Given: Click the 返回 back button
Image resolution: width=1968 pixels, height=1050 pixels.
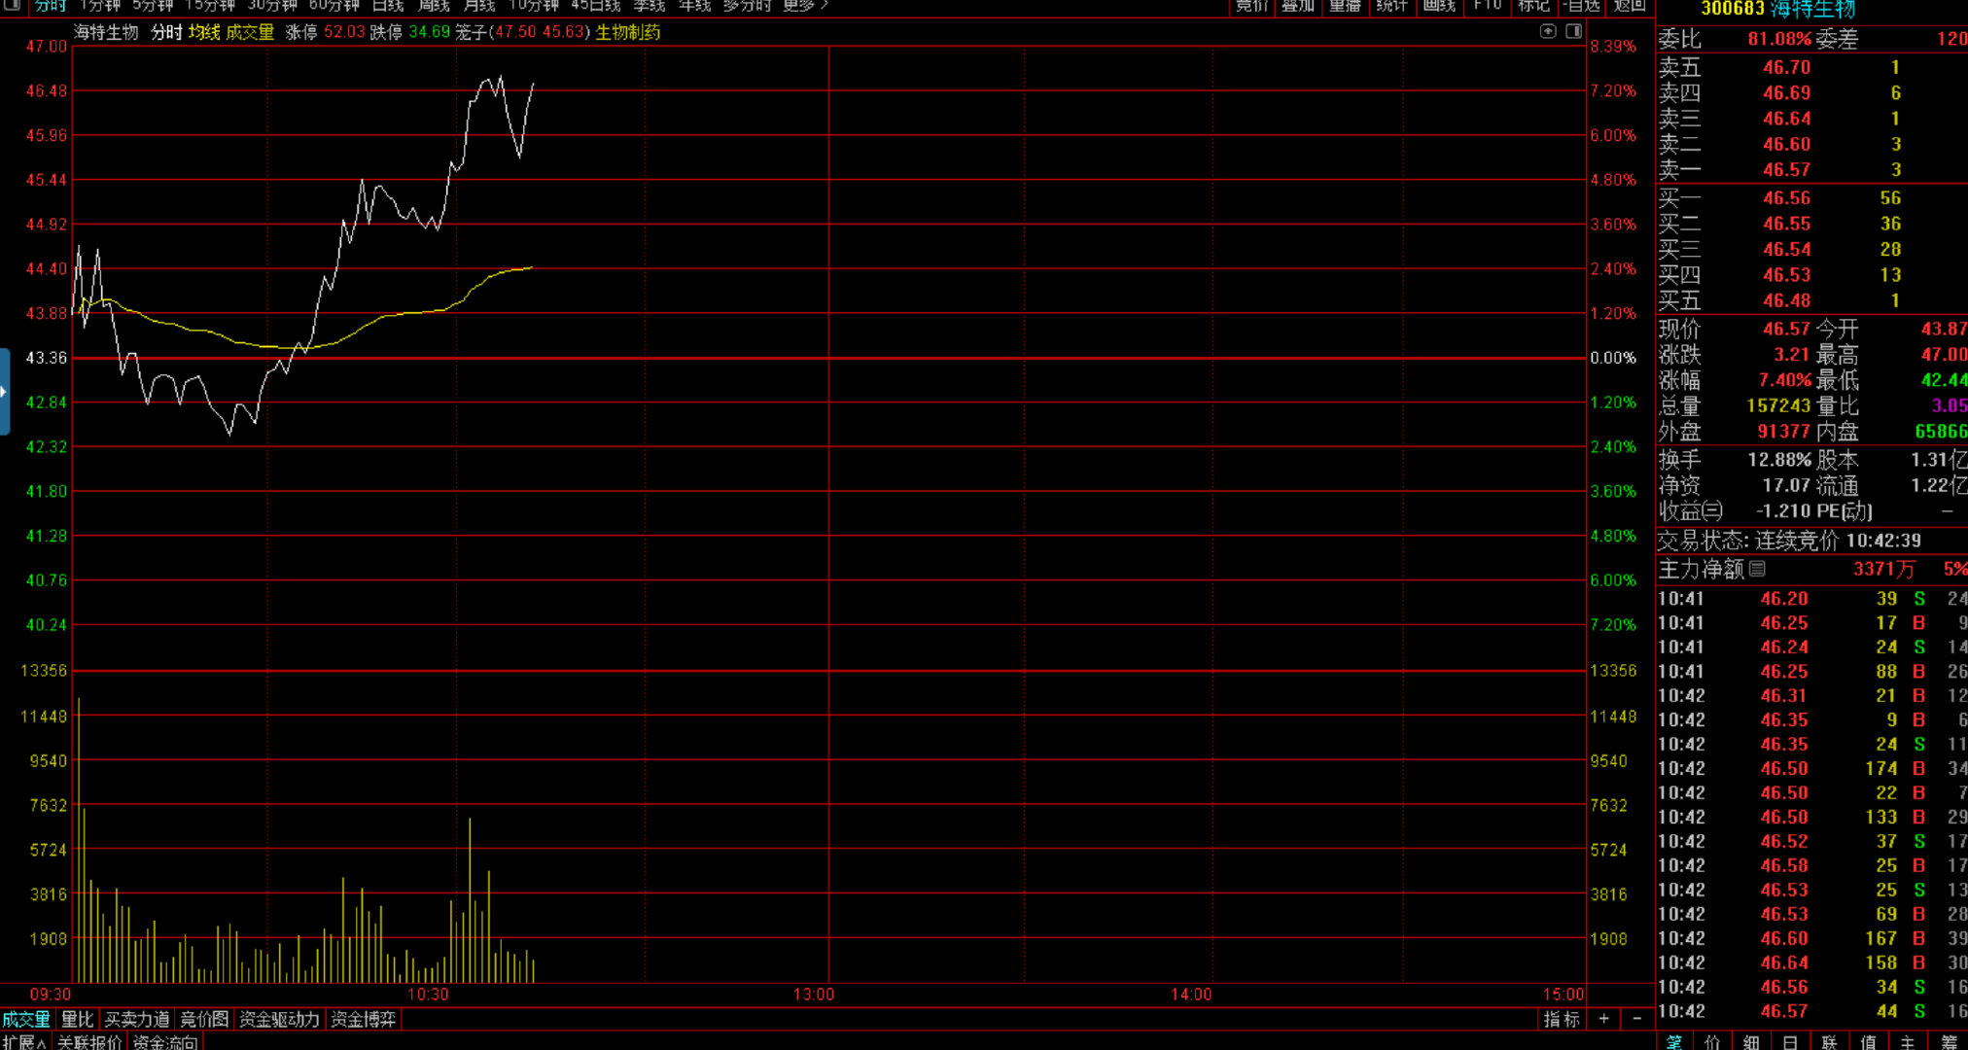Looking at the screenshot, I should tap(1629, 6).
